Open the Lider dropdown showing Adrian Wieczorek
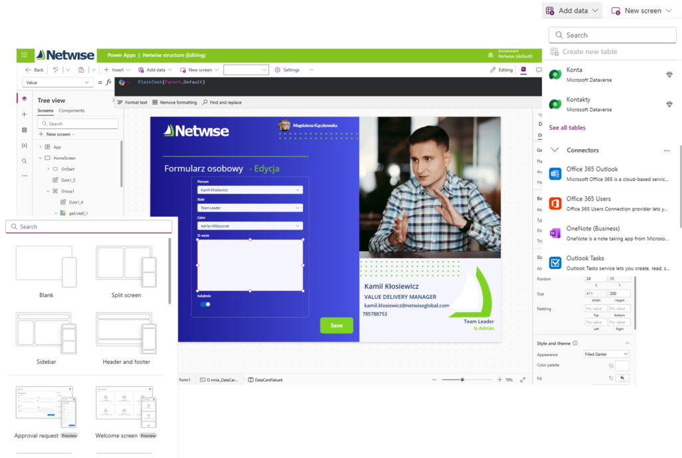Viewport: 682px width, 458px height. (250, 226)
